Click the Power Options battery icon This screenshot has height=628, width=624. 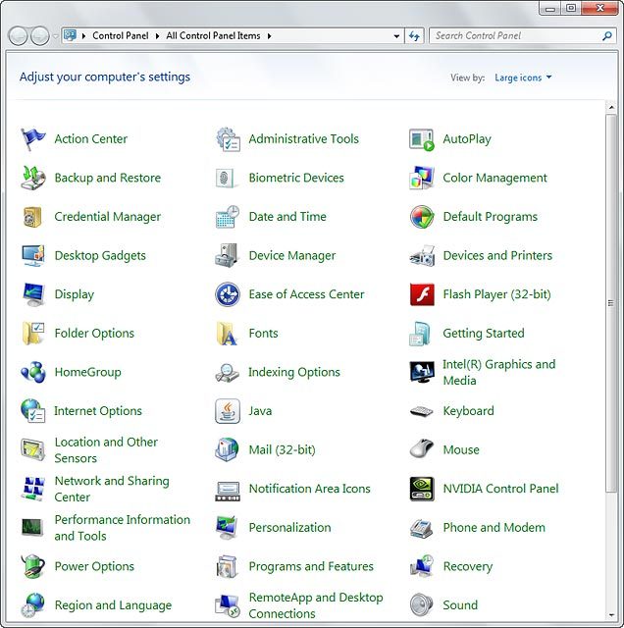click(32, 566)
